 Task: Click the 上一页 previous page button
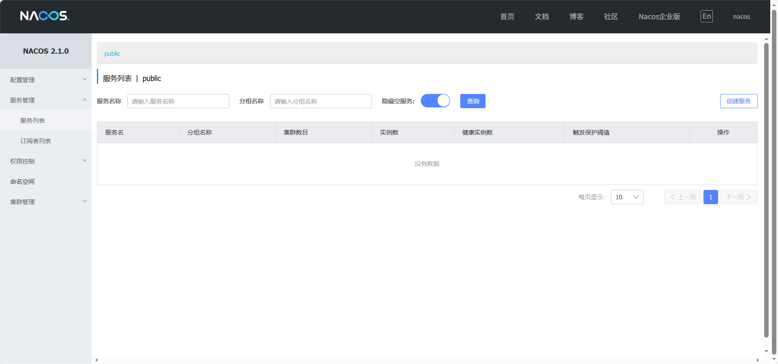point(683,197)
